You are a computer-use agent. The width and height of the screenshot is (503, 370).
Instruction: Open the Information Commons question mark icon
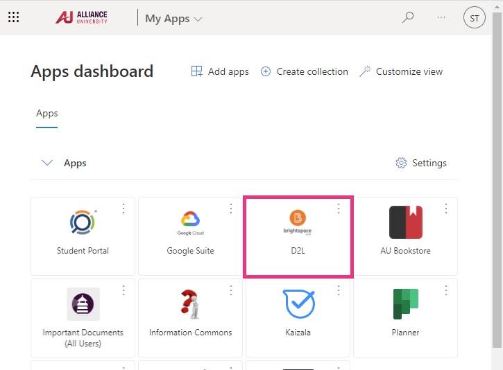point(190,304)
